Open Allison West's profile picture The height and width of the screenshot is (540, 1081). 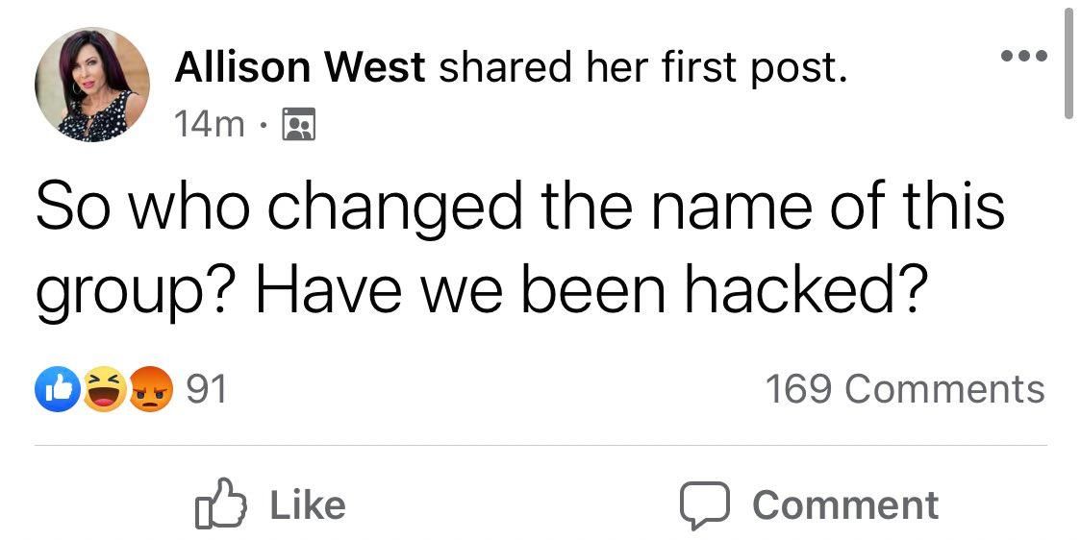point(91,85)
